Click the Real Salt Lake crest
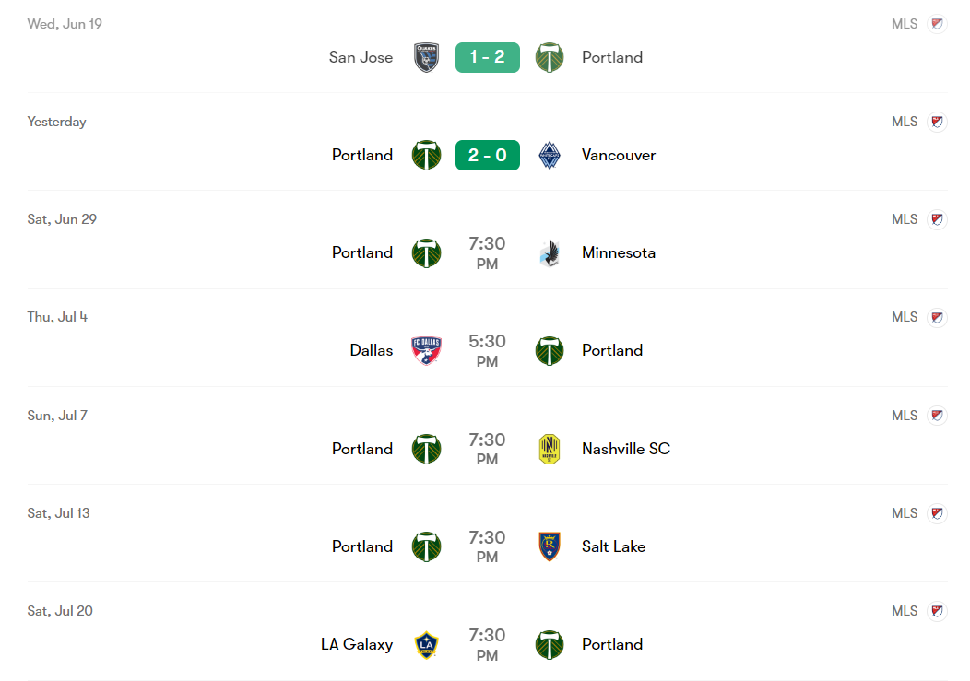The width and height of the screenshot is (970, 681). click(x=550, y=546)
